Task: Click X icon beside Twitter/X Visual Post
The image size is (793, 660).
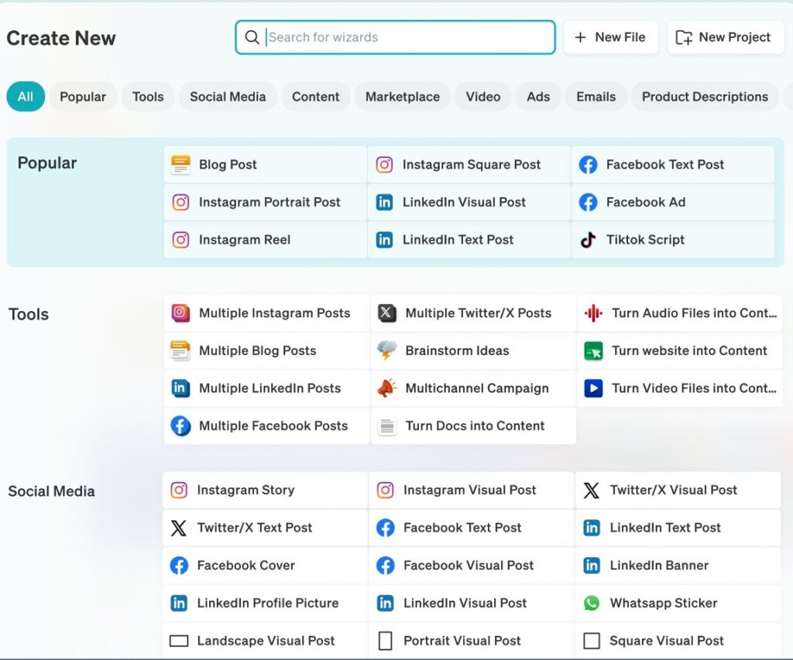Action: pos(591,491)
